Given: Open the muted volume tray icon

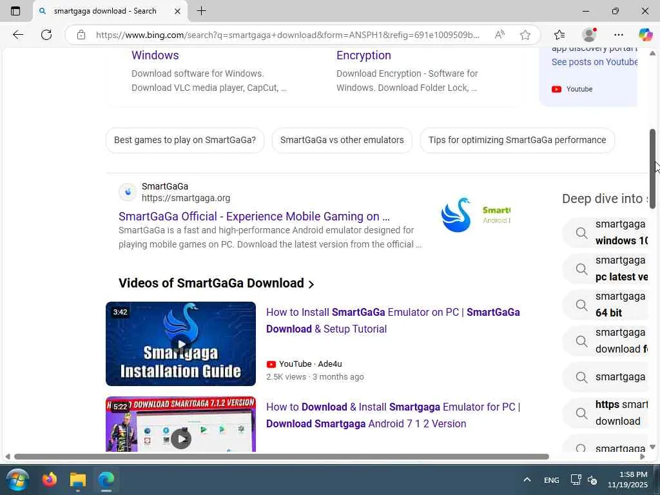Looking at the screenshot, I should click(592, 480).
